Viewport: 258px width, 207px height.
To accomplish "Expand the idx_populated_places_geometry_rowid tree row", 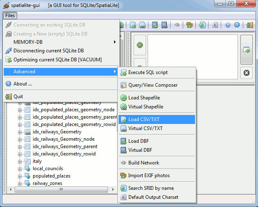I will 20,125.
